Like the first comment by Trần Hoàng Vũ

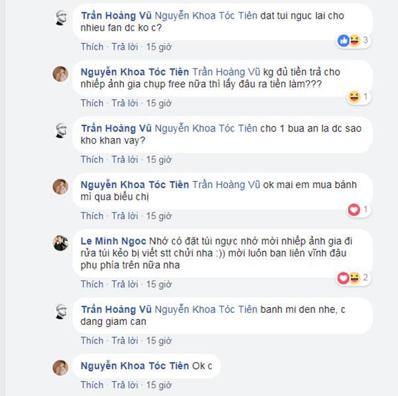[92, 47]
